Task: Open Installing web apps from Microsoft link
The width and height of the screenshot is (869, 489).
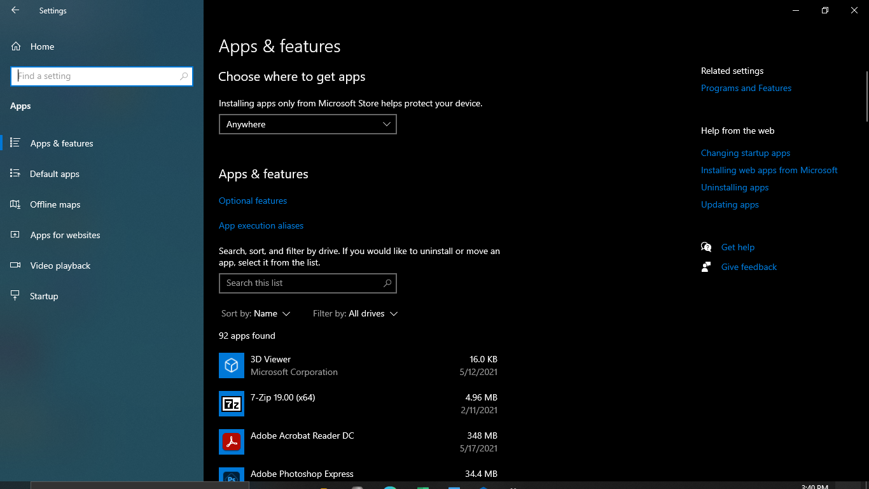Action: click(769, 170)
